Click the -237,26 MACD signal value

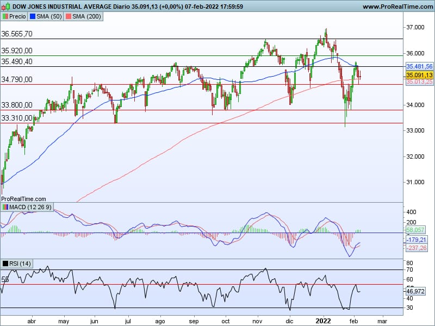[x=417, y=248]
